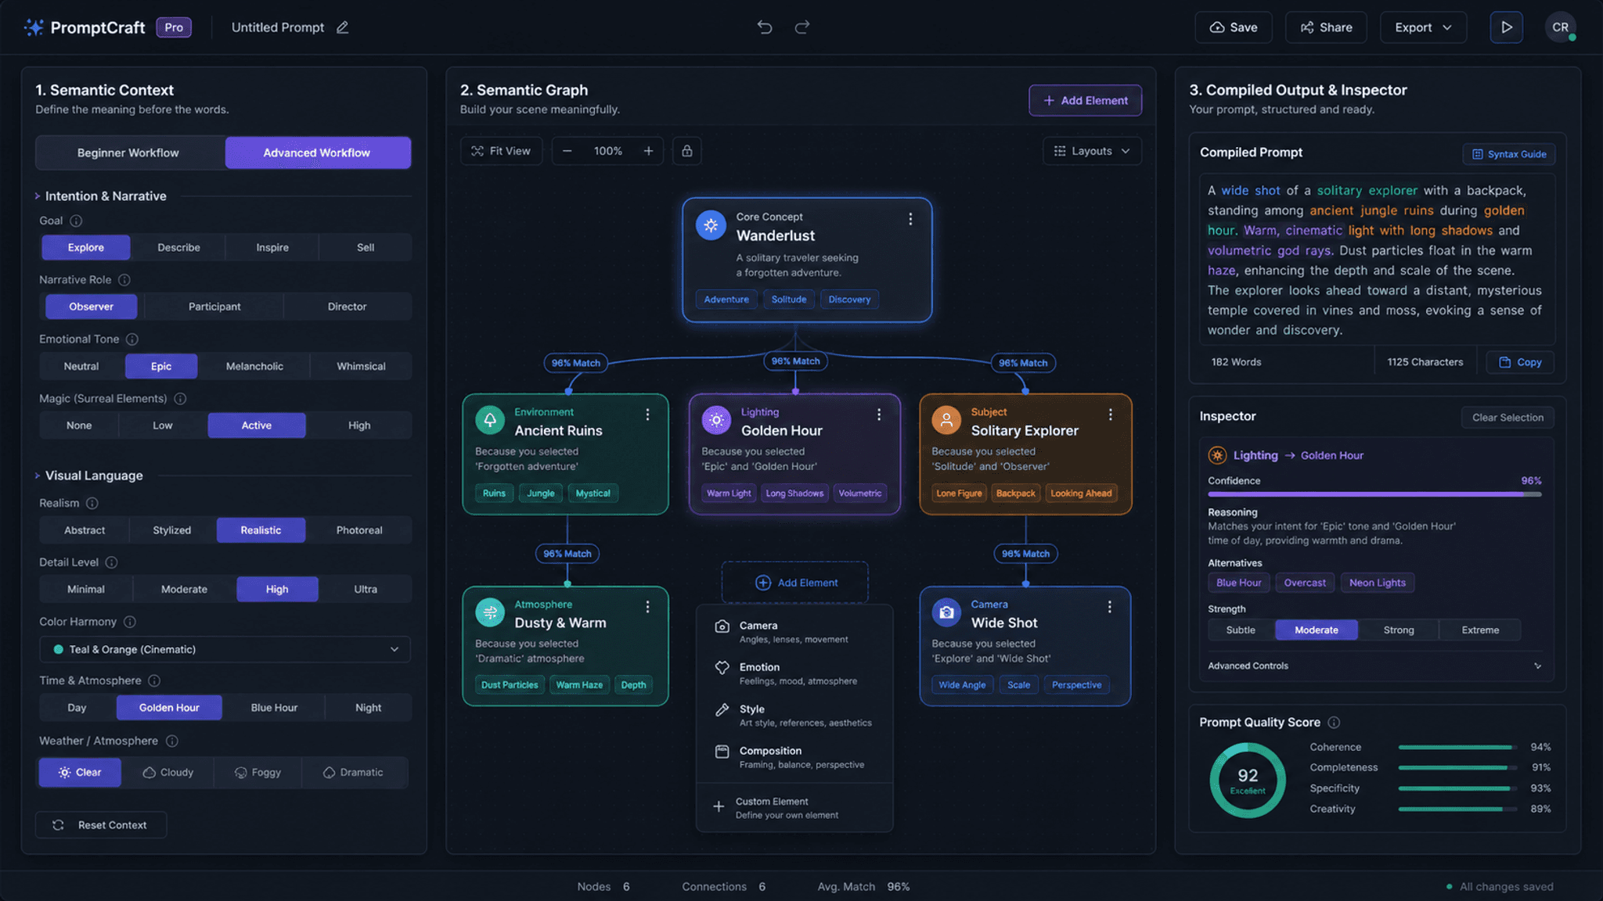Click the Prompt Quality Score info icon

click(1334, 723)
